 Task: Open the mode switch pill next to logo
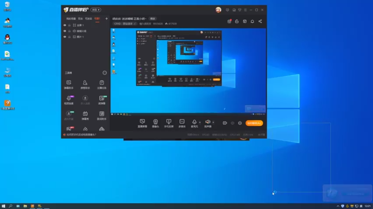click(96, 10)
